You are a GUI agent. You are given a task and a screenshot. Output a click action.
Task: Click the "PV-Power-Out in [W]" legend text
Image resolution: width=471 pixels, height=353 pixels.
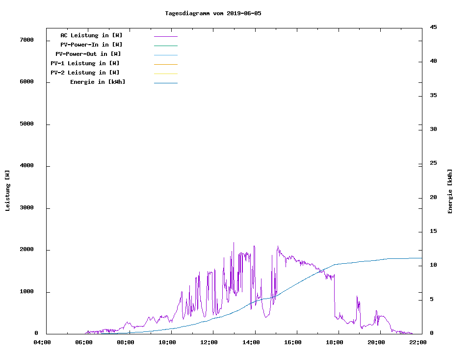[88, 54]
